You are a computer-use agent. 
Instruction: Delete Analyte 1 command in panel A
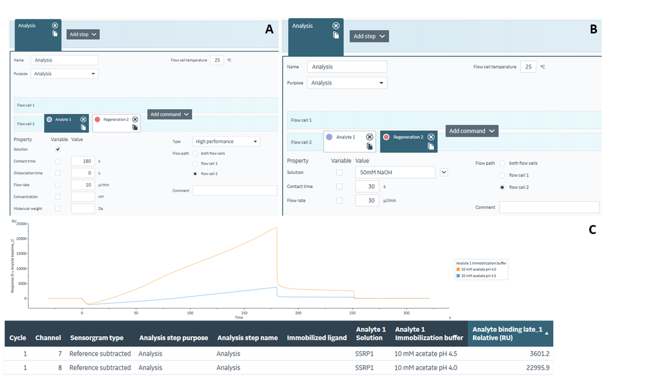(83, 119)
